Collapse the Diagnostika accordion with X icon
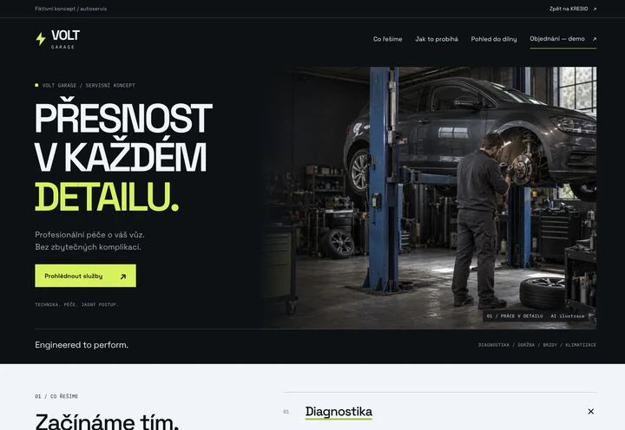The image size is (625, 430). [x=591, y=411]
